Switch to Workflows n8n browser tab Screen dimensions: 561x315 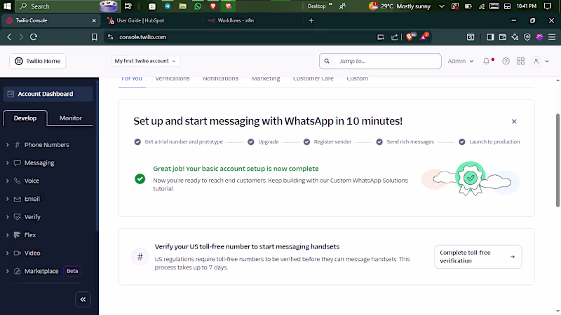coord(252,20)
